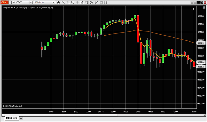207x122 pixels.
Task: Click the Chart title label
Action: (x=4, y=2)
